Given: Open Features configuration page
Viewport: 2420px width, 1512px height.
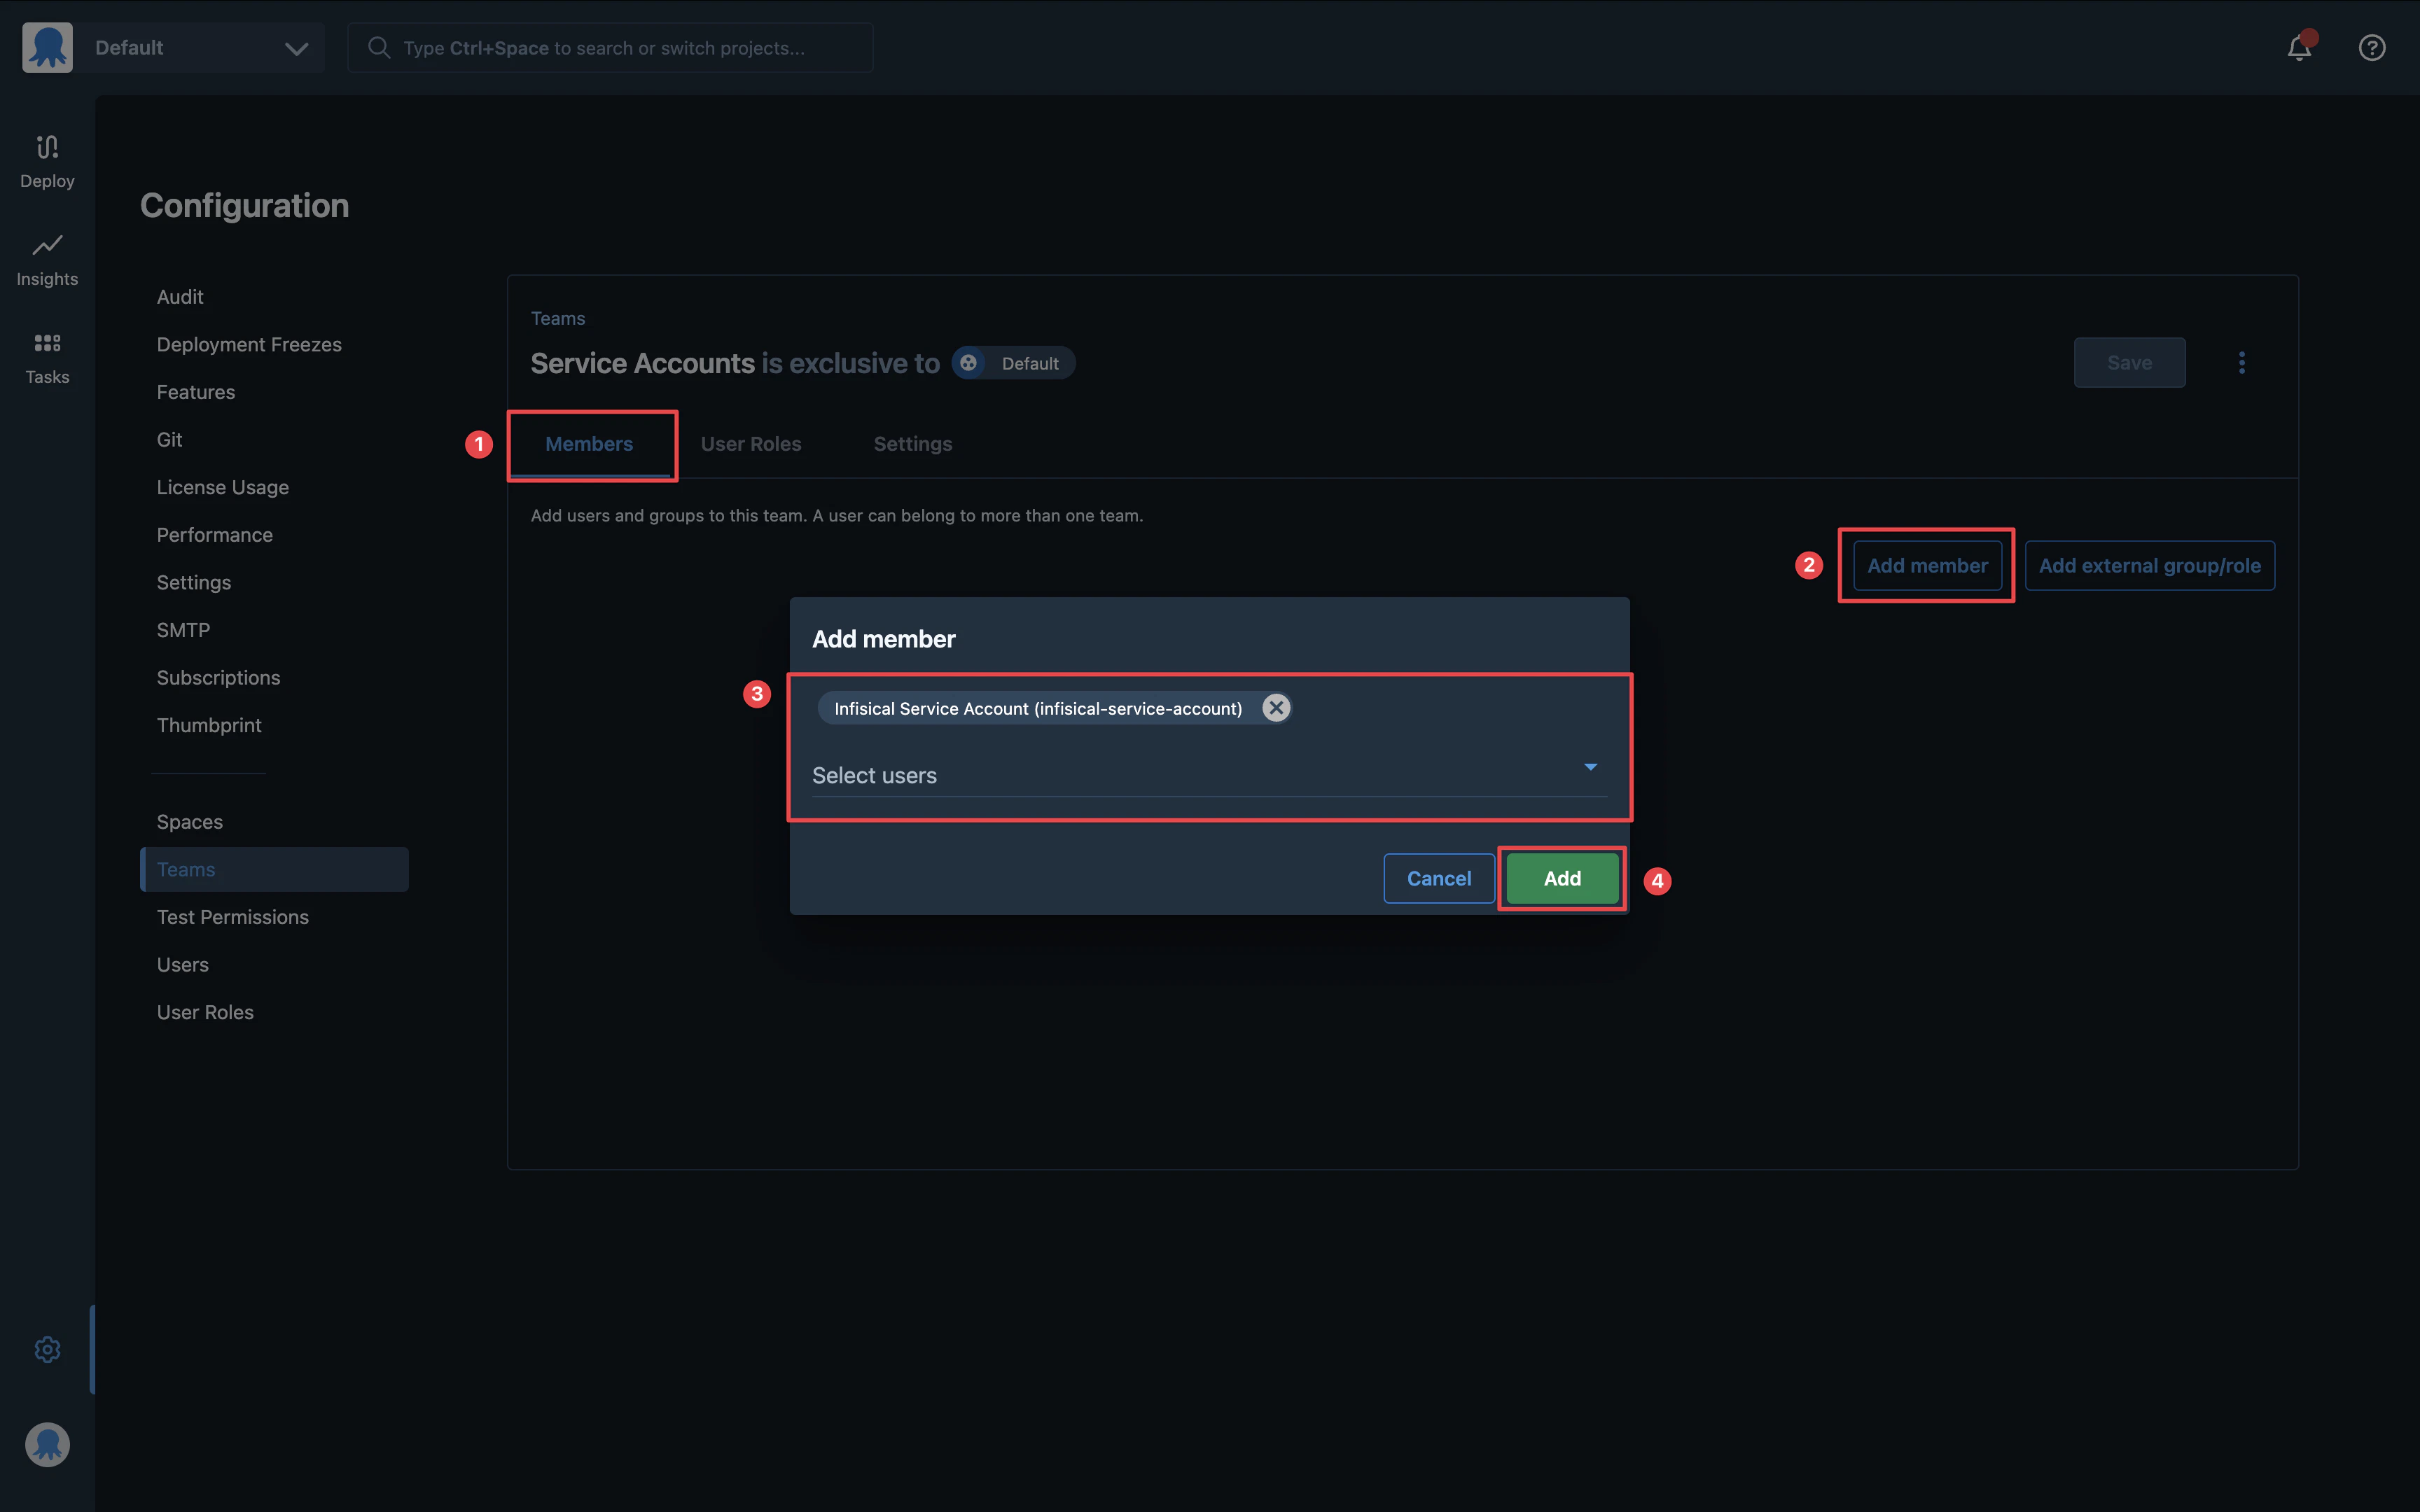Looking at the screenshot, I should (196, 392).
